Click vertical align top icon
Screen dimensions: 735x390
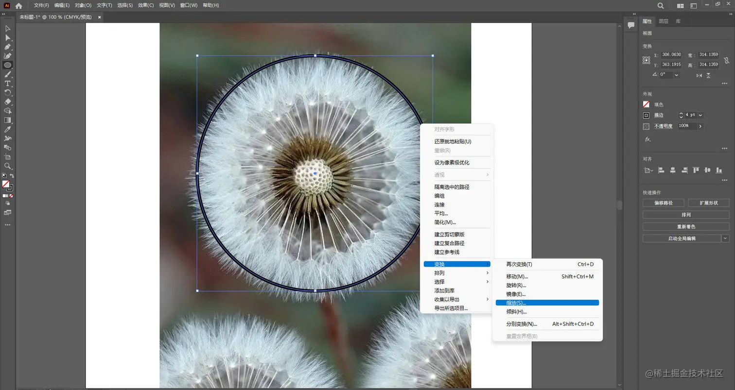tap(696, 170)
